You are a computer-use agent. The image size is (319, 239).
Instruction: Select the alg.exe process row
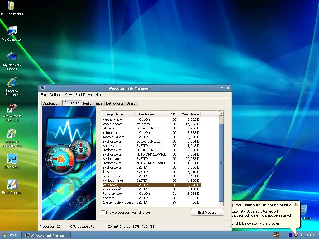[x=151, y=128]
